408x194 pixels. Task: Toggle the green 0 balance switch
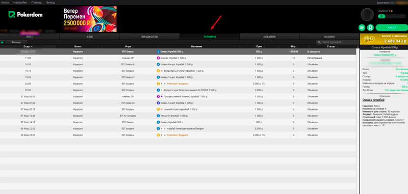[x=381, y=16]
